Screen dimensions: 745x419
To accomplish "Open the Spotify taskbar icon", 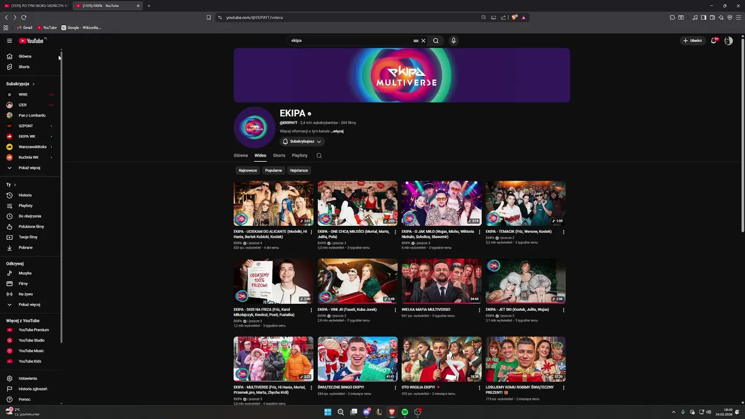I will tap(405, 412).
